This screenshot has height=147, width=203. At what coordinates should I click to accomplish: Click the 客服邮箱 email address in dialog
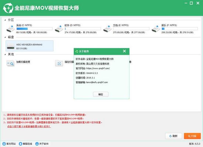click(97, 82)
